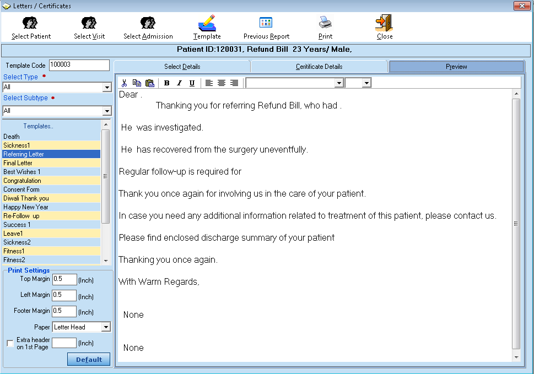Toggle underline formatting
Viewport: 534px width, 374px height.
(x=192, y=83)
